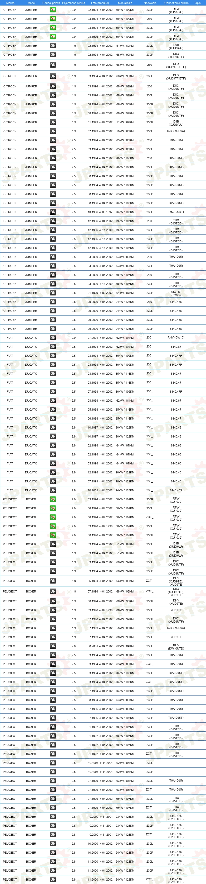
Task: Select production years 08.2001 -> 04.2002
Action: click(100, 646)
